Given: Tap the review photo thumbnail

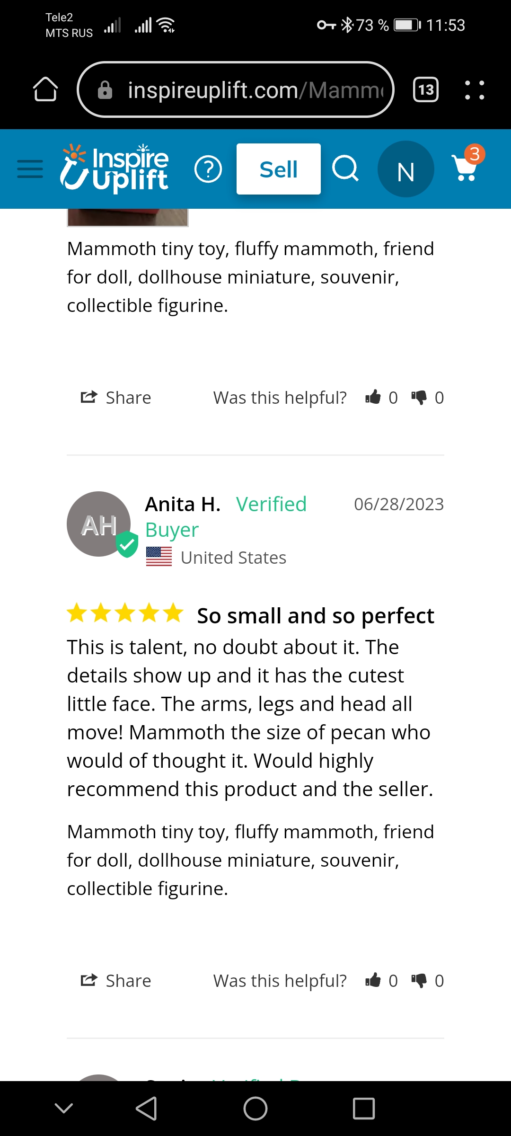Looking at the screenshot, I should pyautogui.click(x=128, y=218).
